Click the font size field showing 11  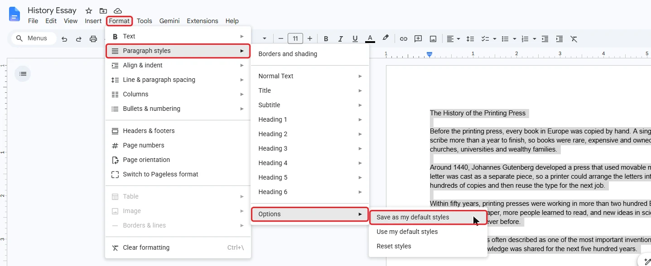tap(295, 38)
